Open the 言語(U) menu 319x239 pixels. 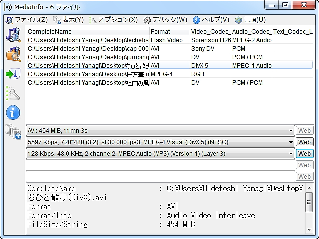pyautogui.click(x=250, y=20)
